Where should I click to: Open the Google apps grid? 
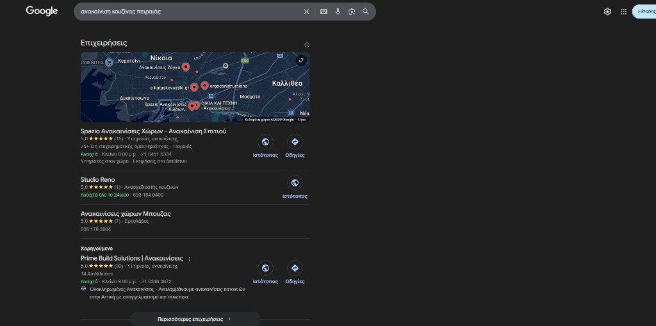pos(623,12)
